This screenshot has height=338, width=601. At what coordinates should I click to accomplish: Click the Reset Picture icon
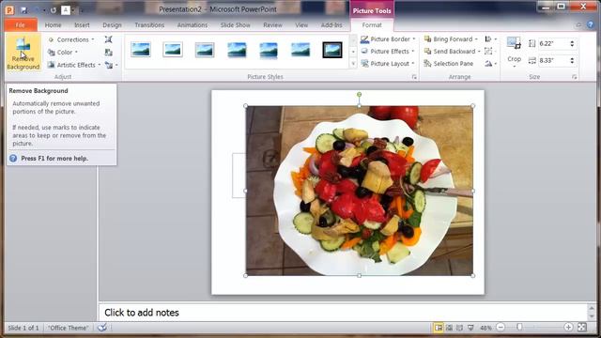[109, 65]
